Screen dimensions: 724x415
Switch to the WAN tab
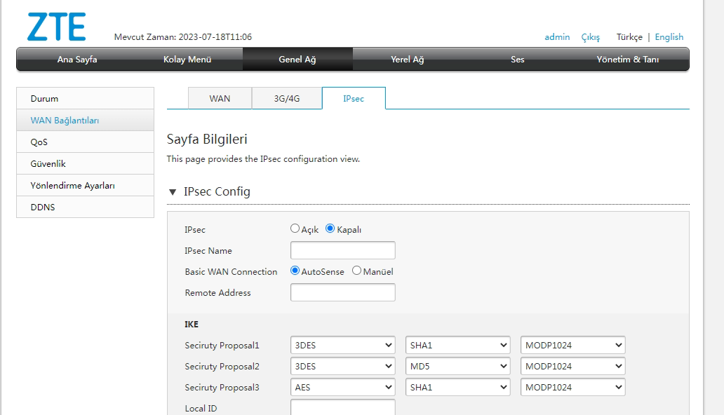[219, 98]
